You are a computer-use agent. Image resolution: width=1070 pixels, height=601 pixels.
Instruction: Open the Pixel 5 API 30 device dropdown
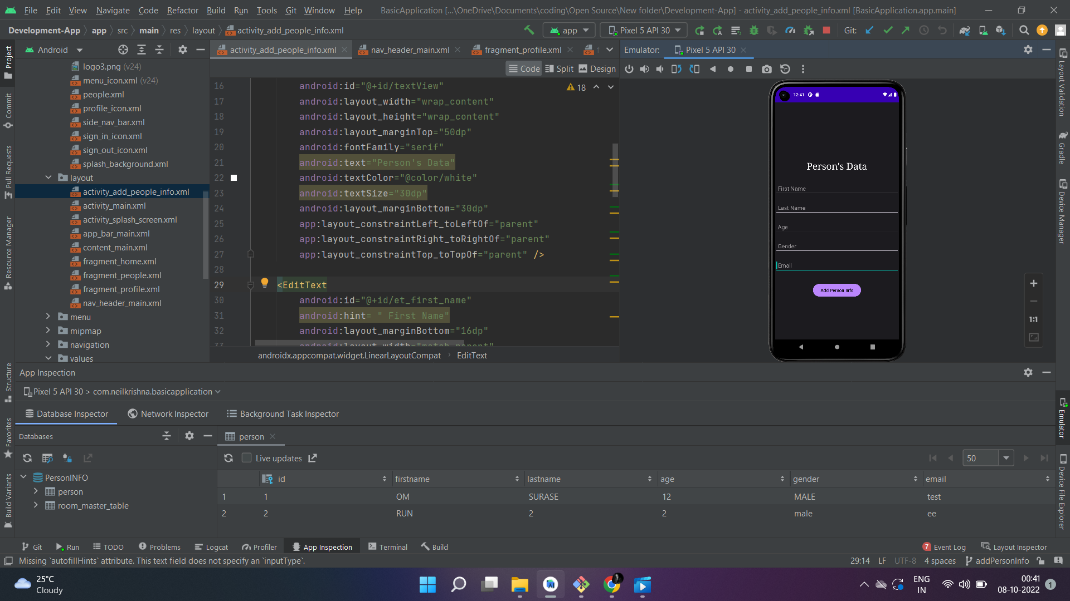click(x=645, y=31)
